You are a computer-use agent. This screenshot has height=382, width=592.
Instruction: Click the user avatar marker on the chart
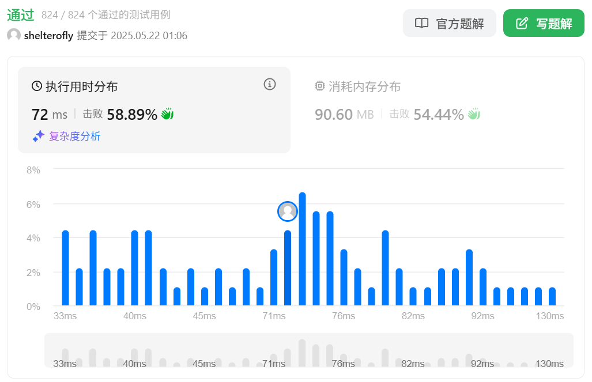tap(287, 211)
